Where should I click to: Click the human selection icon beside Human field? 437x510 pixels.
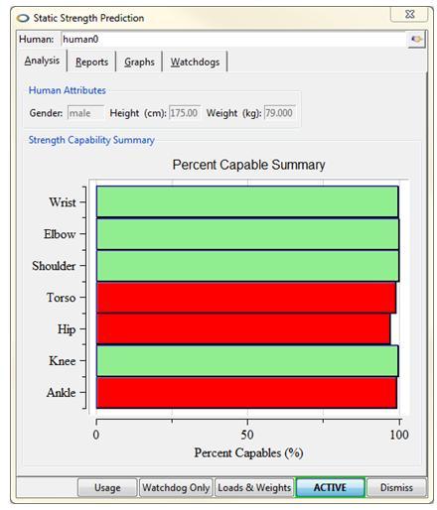(x=416, y=40)
